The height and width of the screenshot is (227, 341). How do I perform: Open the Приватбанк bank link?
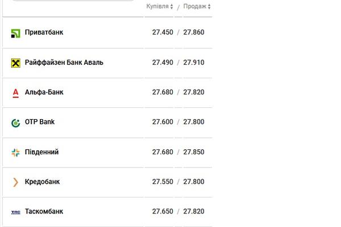[44, 32]
